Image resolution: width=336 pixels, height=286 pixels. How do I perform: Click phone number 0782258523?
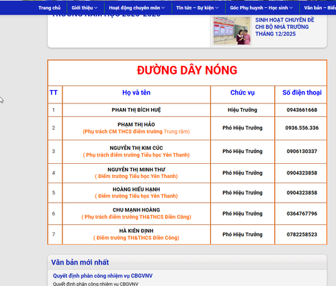pos(302,234)
